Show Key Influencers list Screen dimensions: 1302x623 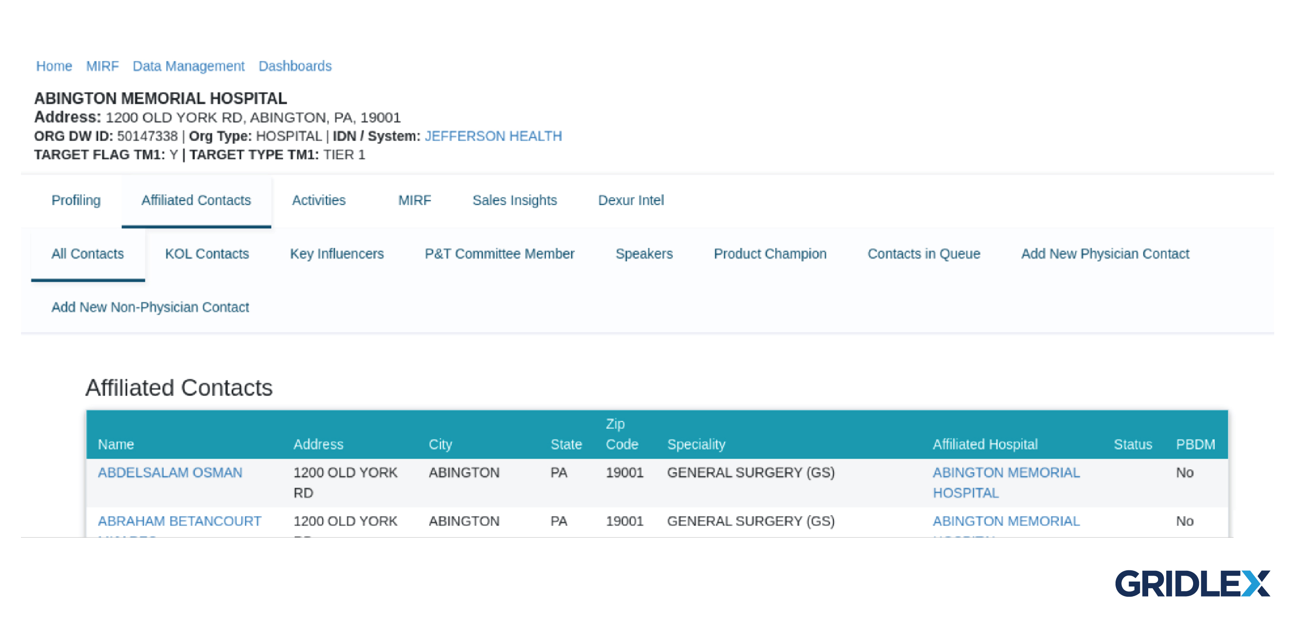[x=337, y=254]
